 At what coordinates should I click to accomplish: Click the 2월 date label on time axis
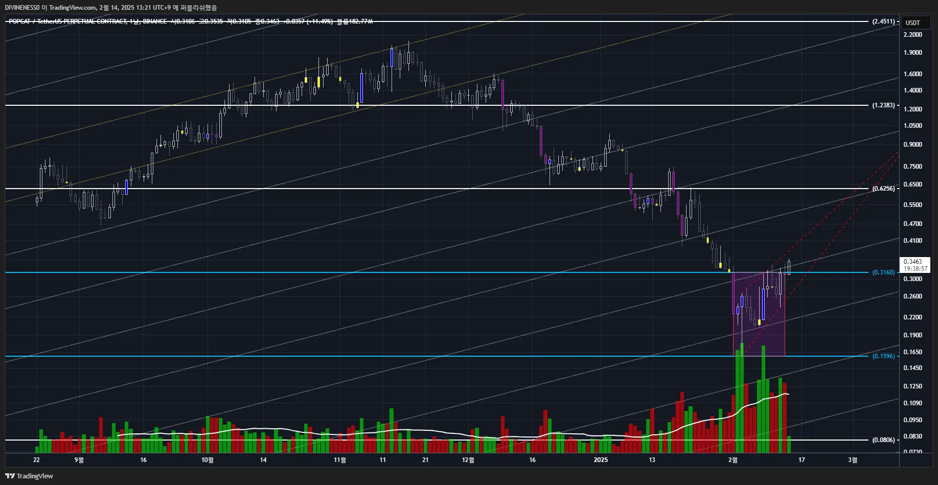click(733, 460)
